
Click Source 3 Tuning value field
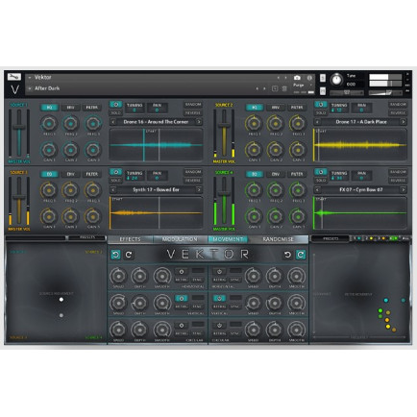pyautogui.click(x=135, y=177)
